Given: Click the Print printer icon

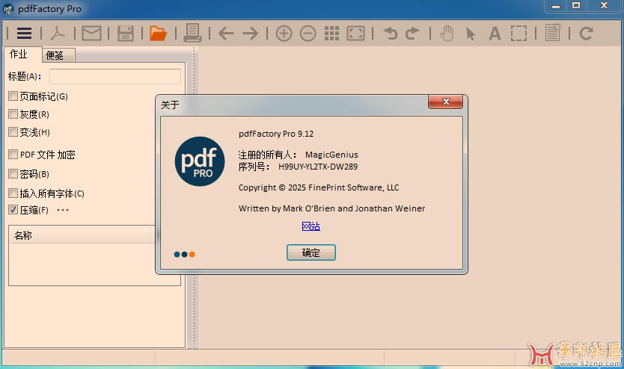Looking at the screenshot, I should [x=192, y=33].
